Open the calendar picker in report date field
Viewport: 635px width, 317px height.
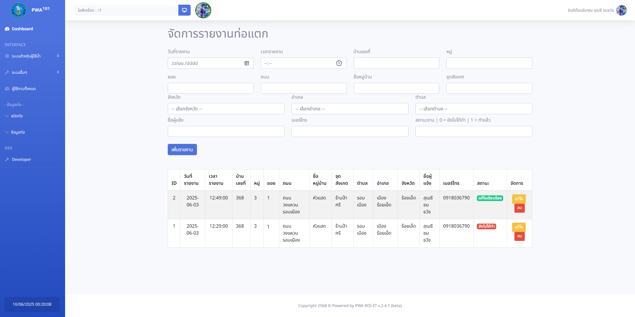(x=247, y=63)
